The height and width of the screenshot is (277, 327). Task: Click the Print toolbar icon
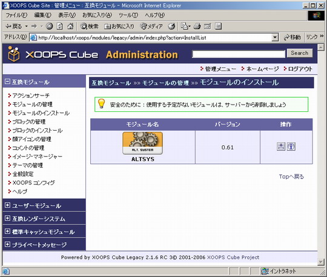point(197,26)
